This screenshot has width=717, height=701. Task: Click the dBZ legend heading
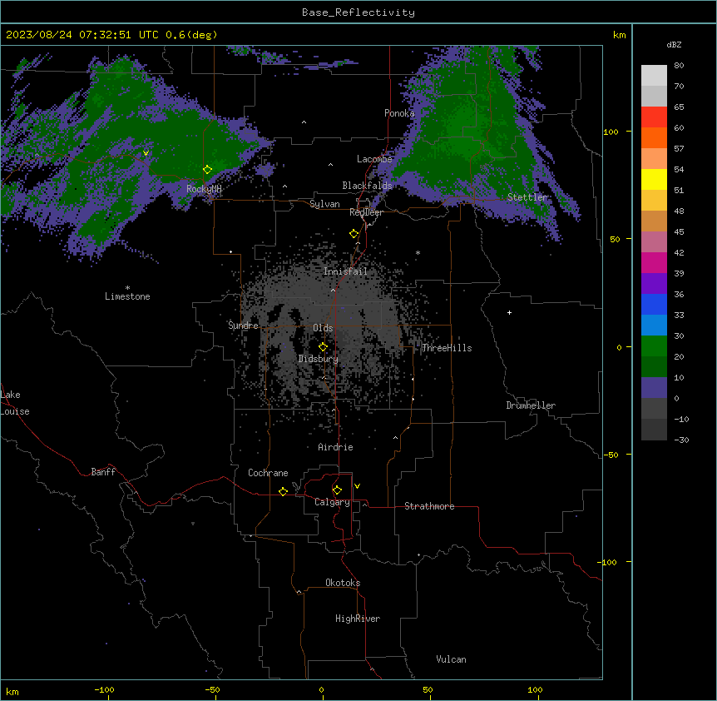click(674, 44)
